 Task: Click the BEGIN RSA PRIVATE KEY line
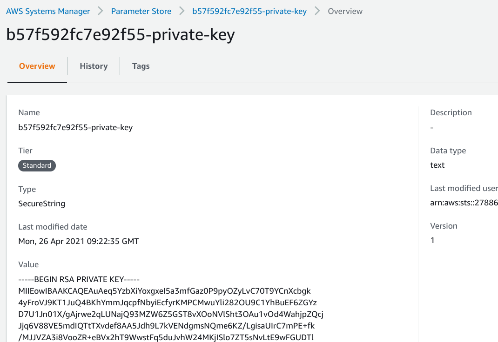click(x=79, y=279)
